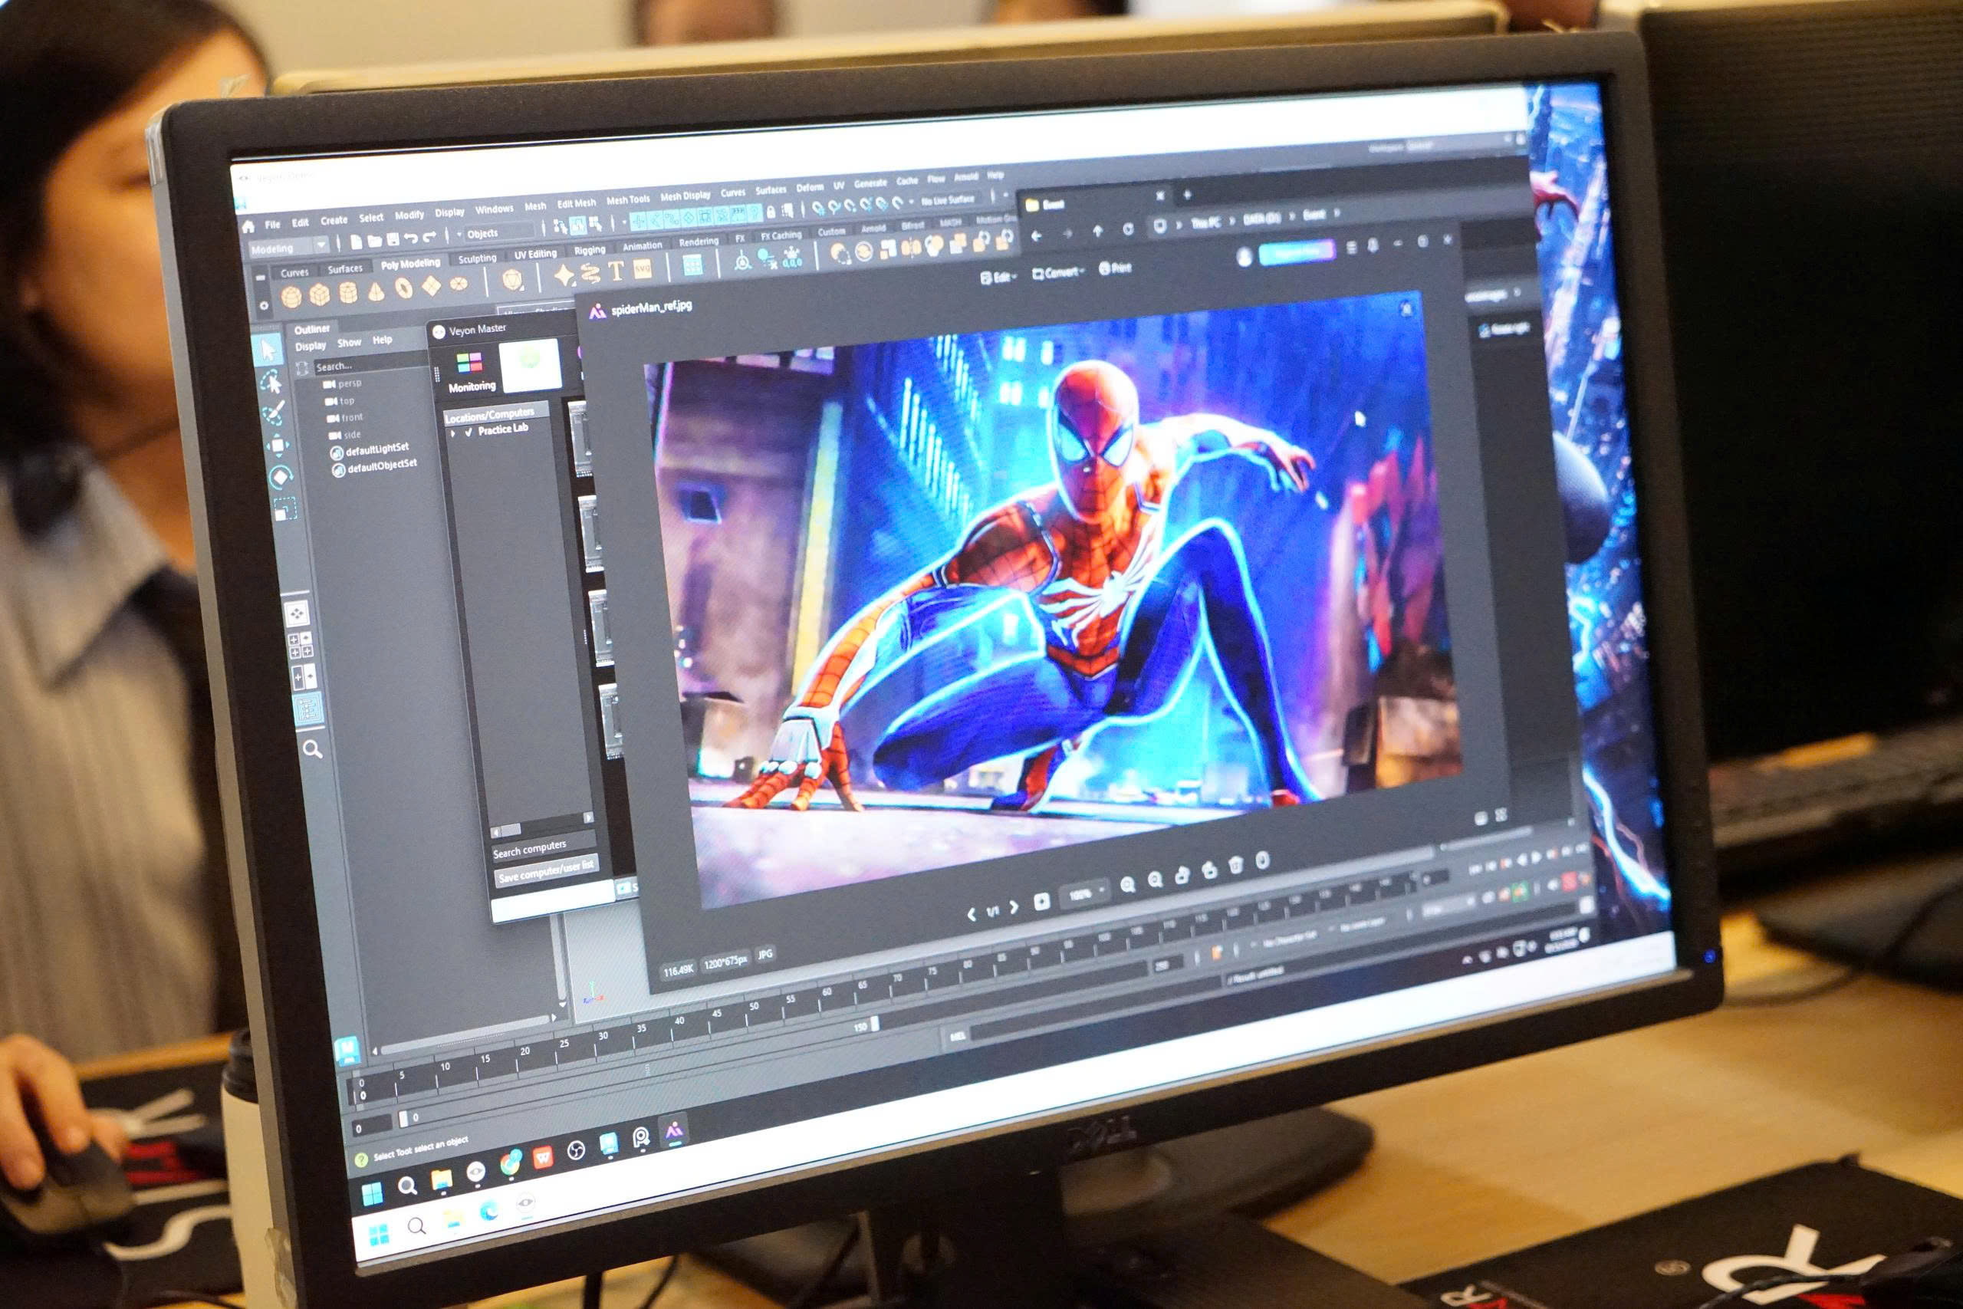
Task: Select the Paint Selection tool
Action: pos(275,413)
